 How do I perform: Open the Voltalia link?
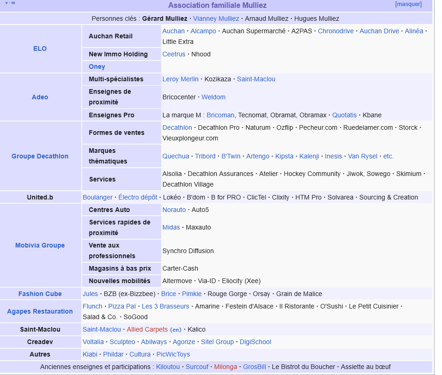point(93,342)
